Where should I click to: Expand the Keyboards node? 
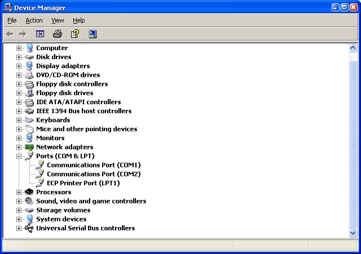coord(19,120)
